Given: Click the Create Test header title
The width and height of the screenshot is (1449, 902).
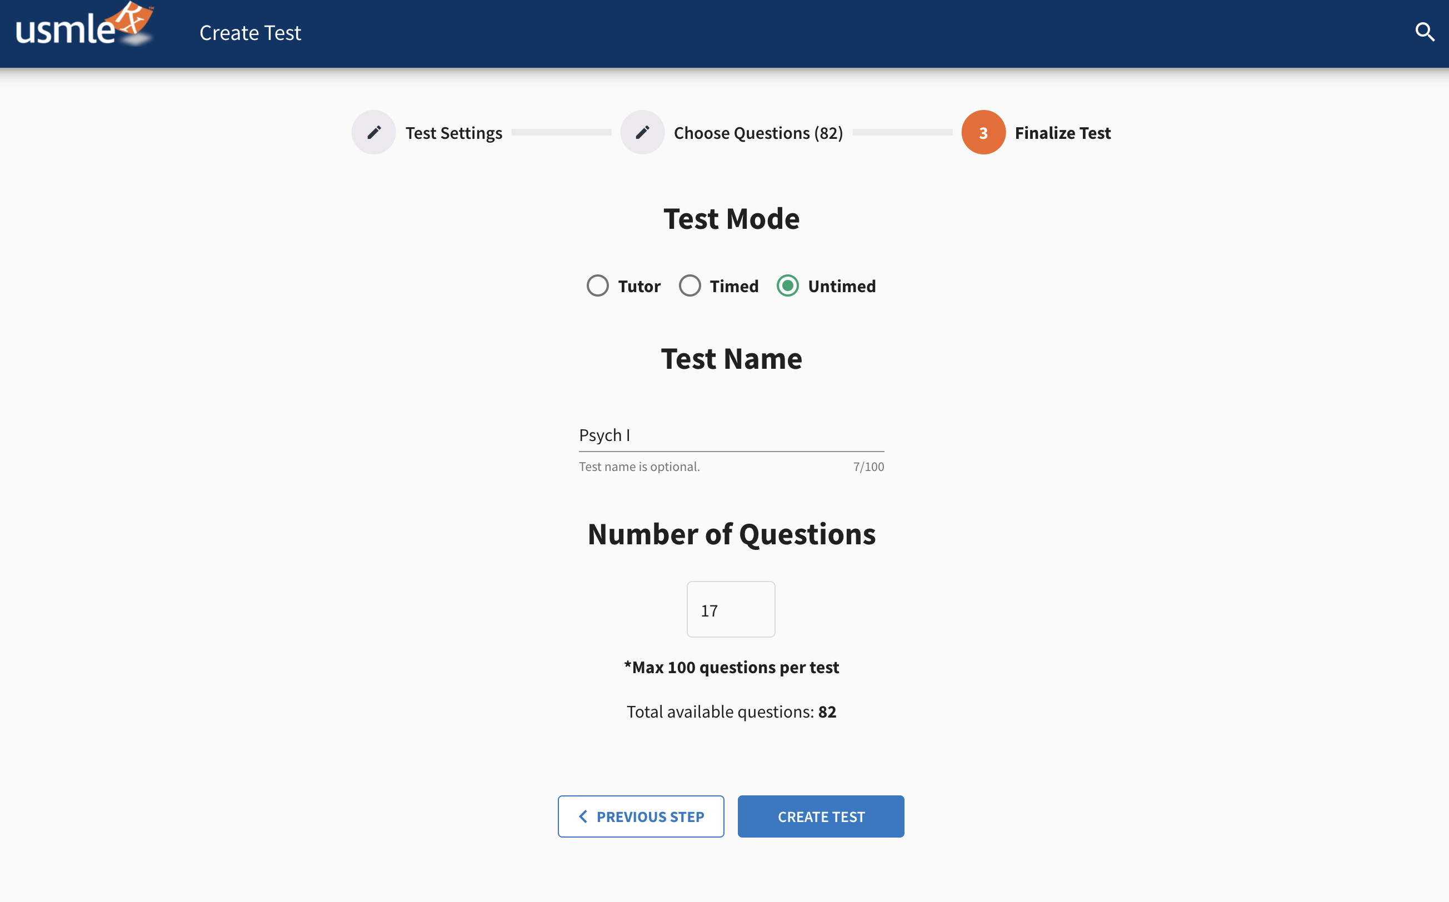Looking at the screenshot, I should [250, 32].
